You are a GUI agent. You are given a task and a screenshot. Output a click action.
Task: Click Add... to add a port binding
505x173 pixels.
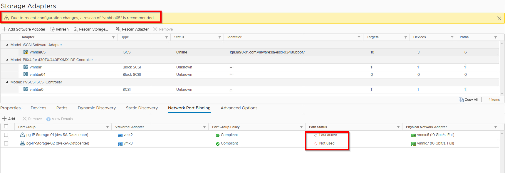tap(10, 119)
